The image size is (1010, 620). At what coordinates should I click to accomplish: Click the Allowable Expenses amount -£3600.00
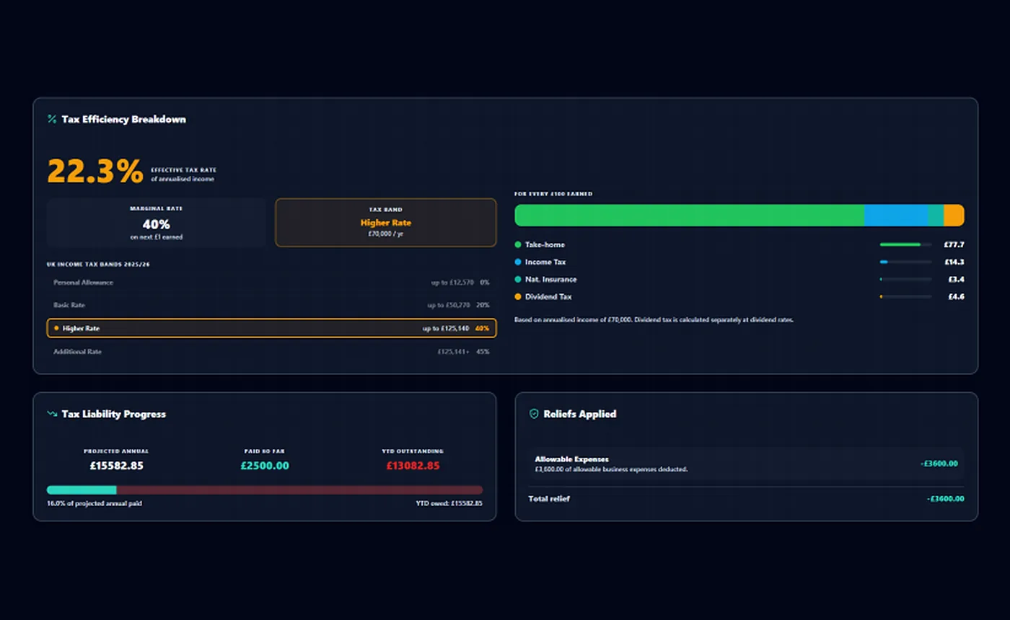point(939,464)
